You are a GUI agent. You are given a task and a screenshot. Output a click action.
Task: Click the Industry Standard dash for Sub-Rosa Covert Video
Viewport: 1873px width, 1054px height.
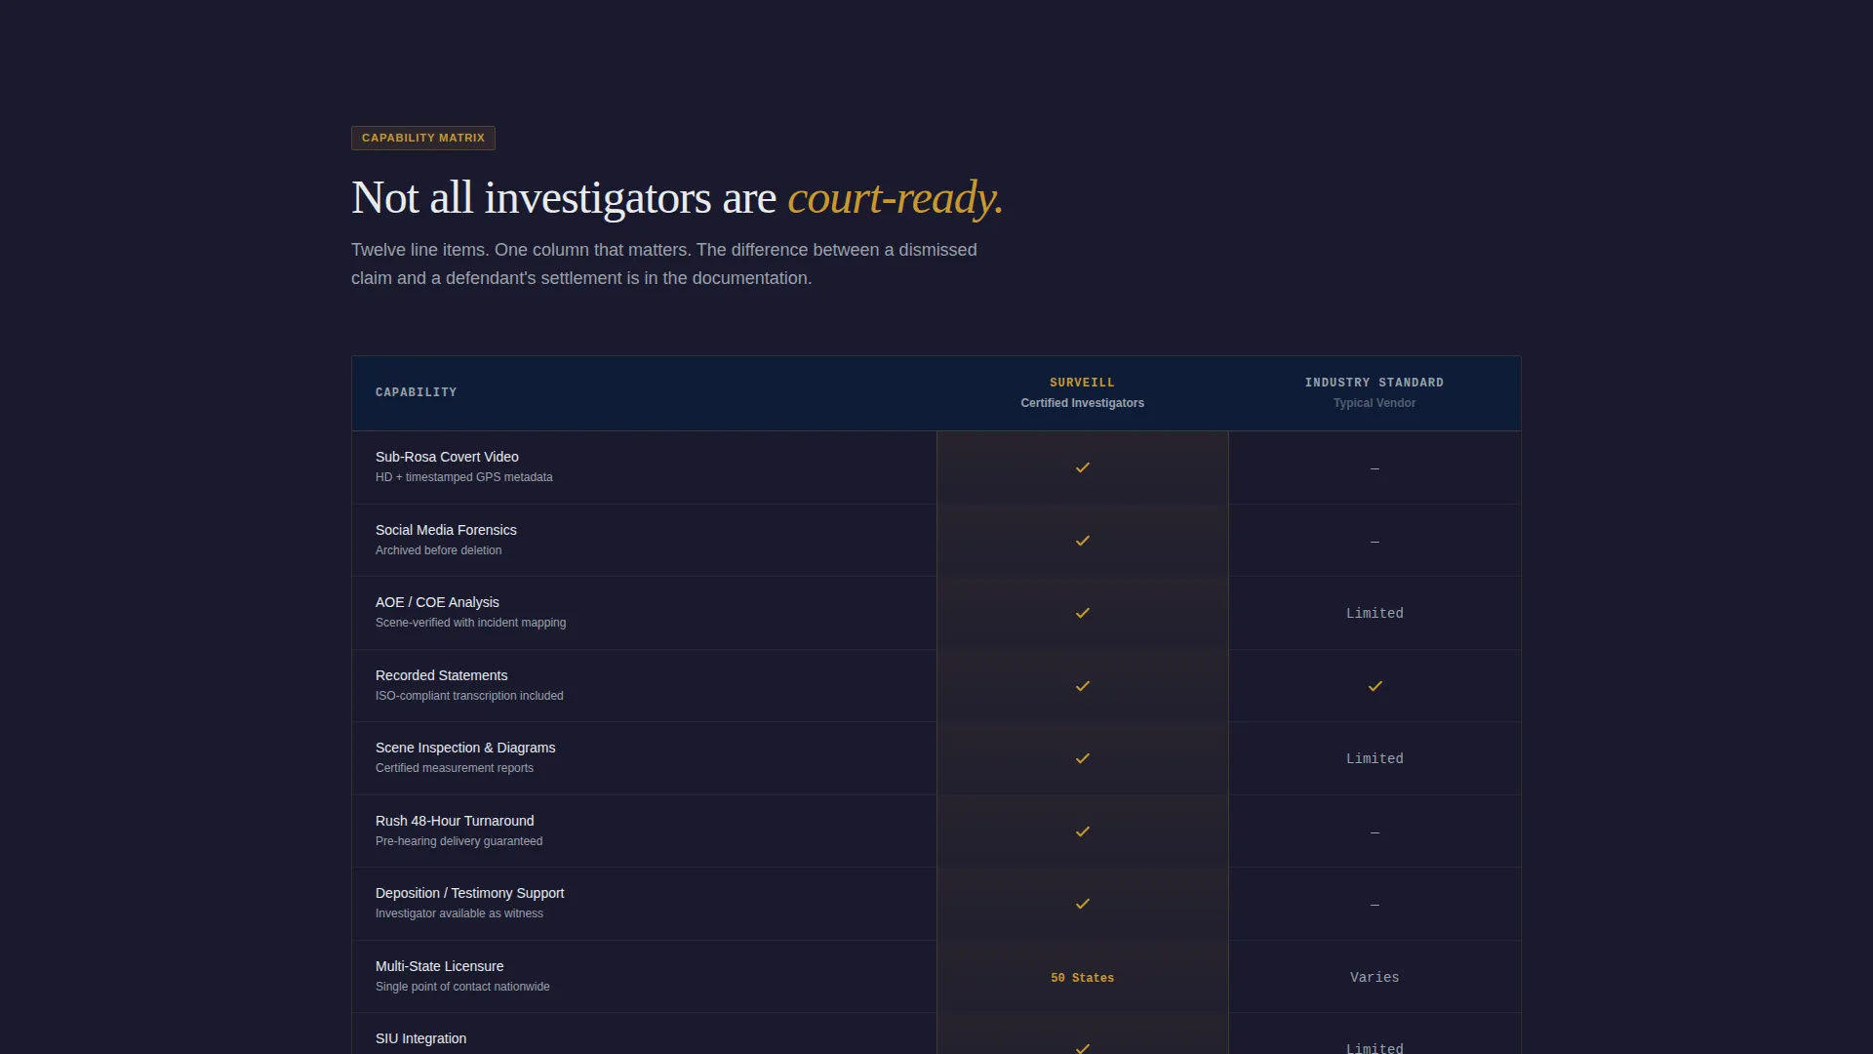[x=1375, y=468]
